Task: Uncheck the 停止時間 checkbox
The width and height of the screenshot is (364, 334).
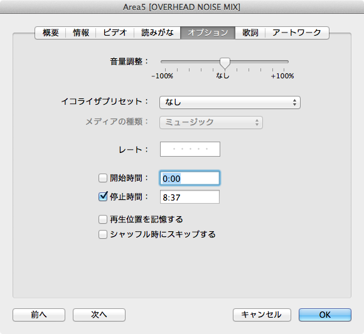Action: coord(102,197)
